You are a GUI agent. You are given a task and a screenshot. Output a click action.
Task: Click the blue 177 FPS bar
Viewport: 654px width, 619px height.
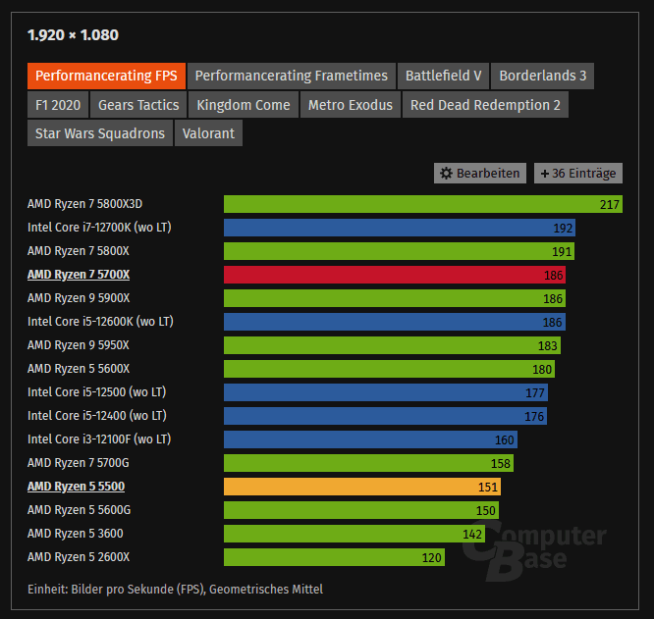[386, 392]
